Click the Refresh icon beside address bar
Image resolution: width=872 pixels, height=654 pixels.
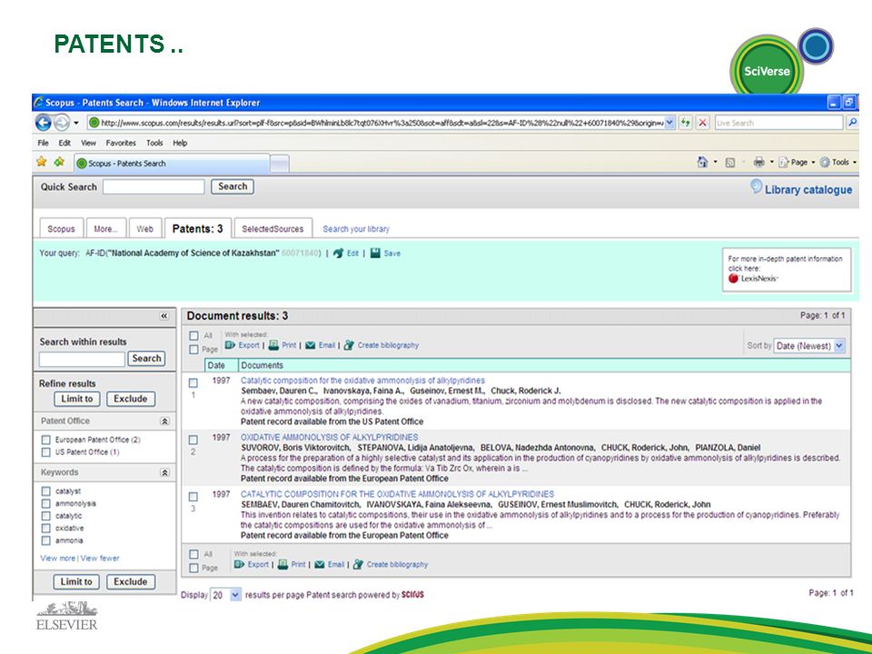click(x=687, y=123)
